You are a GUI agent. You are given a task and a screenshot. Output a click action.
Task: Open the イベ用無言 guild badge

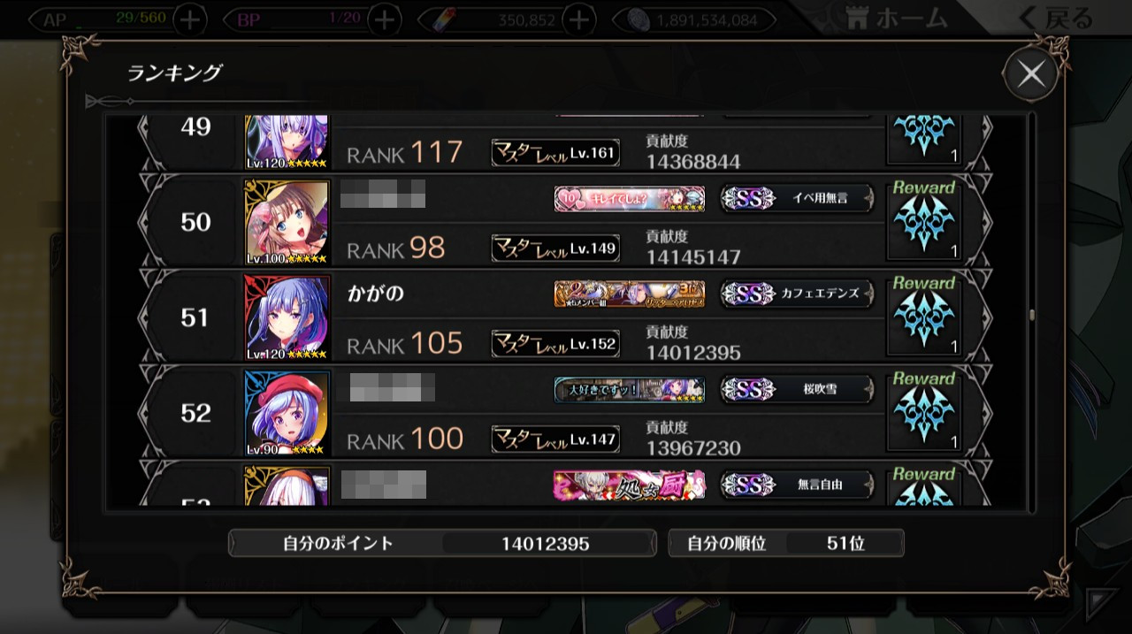click(797, 199)
